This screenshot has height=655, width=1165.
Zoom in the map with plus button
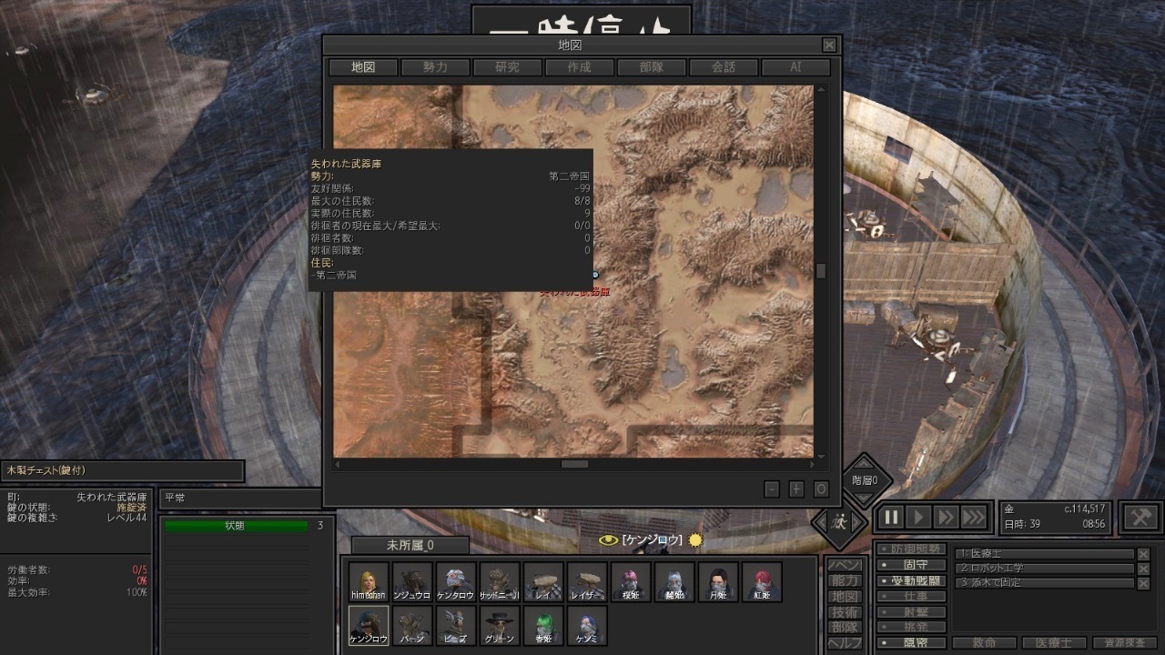[796, 489]
